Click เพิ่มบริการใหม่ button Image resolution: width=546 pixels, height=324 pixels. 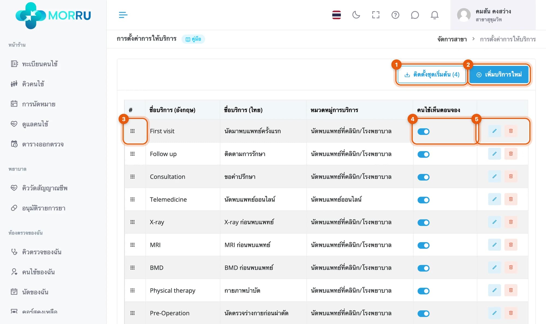[499, 74]
